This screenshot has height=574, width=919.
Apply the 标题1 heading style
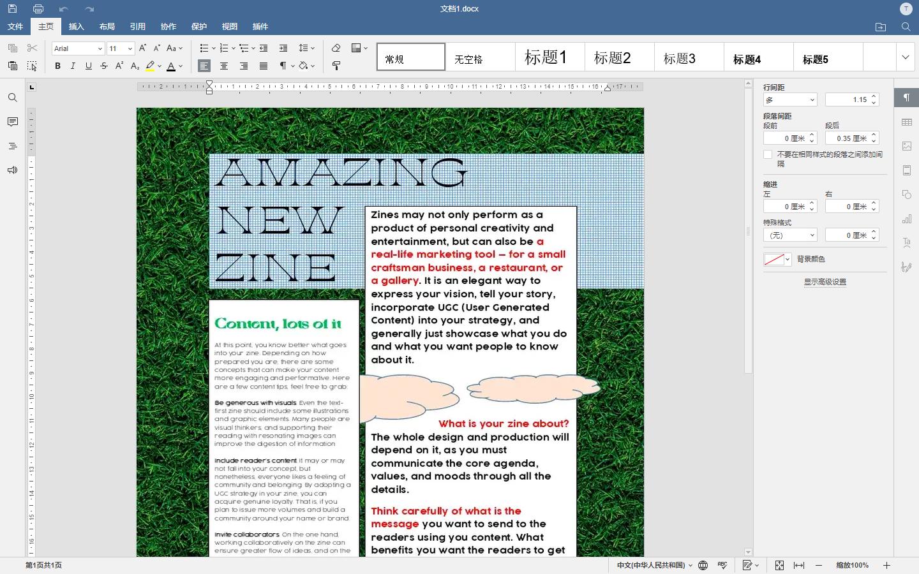[549, 57]
